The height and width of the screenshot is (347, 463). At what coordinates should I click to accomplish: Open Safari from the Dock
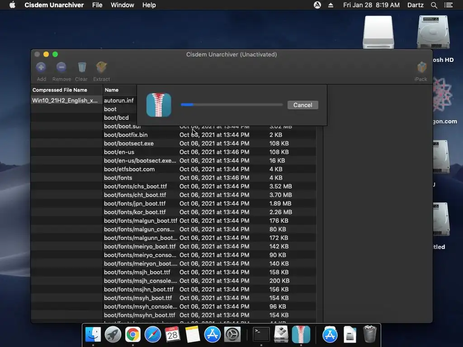(x=153, y=334)
